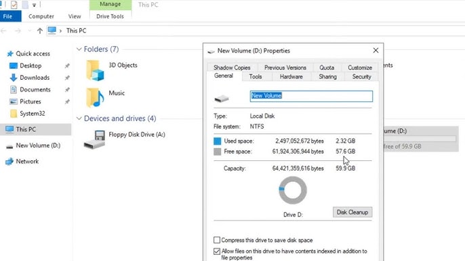The image size is (465, 261).
Task: Uncheck Allow files to have contents indexed
Action: pos(217,252)
